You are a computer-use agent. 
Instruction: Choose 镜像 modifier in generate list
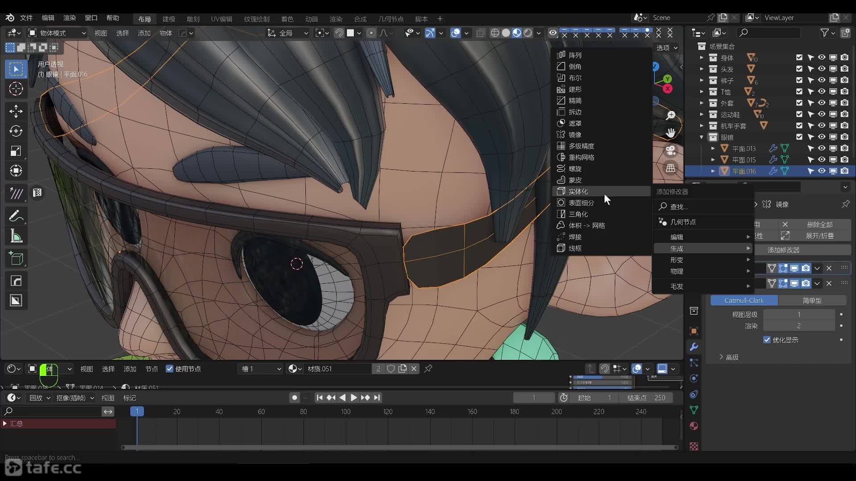602,135
